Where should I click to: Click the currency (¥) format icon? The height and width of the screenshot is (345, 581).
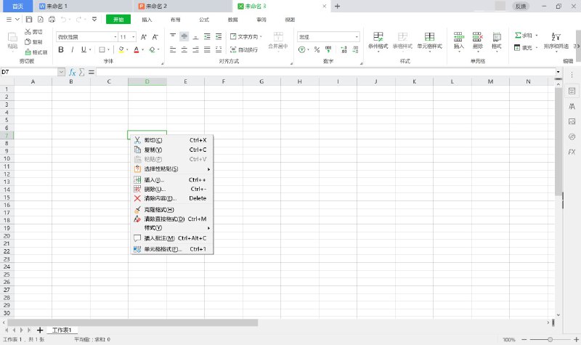click(x=302, y=49)
